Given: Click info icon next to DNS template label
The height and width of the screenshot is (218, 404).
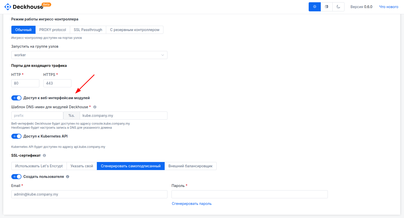Looking at the screenshot, I should [95, 107].
